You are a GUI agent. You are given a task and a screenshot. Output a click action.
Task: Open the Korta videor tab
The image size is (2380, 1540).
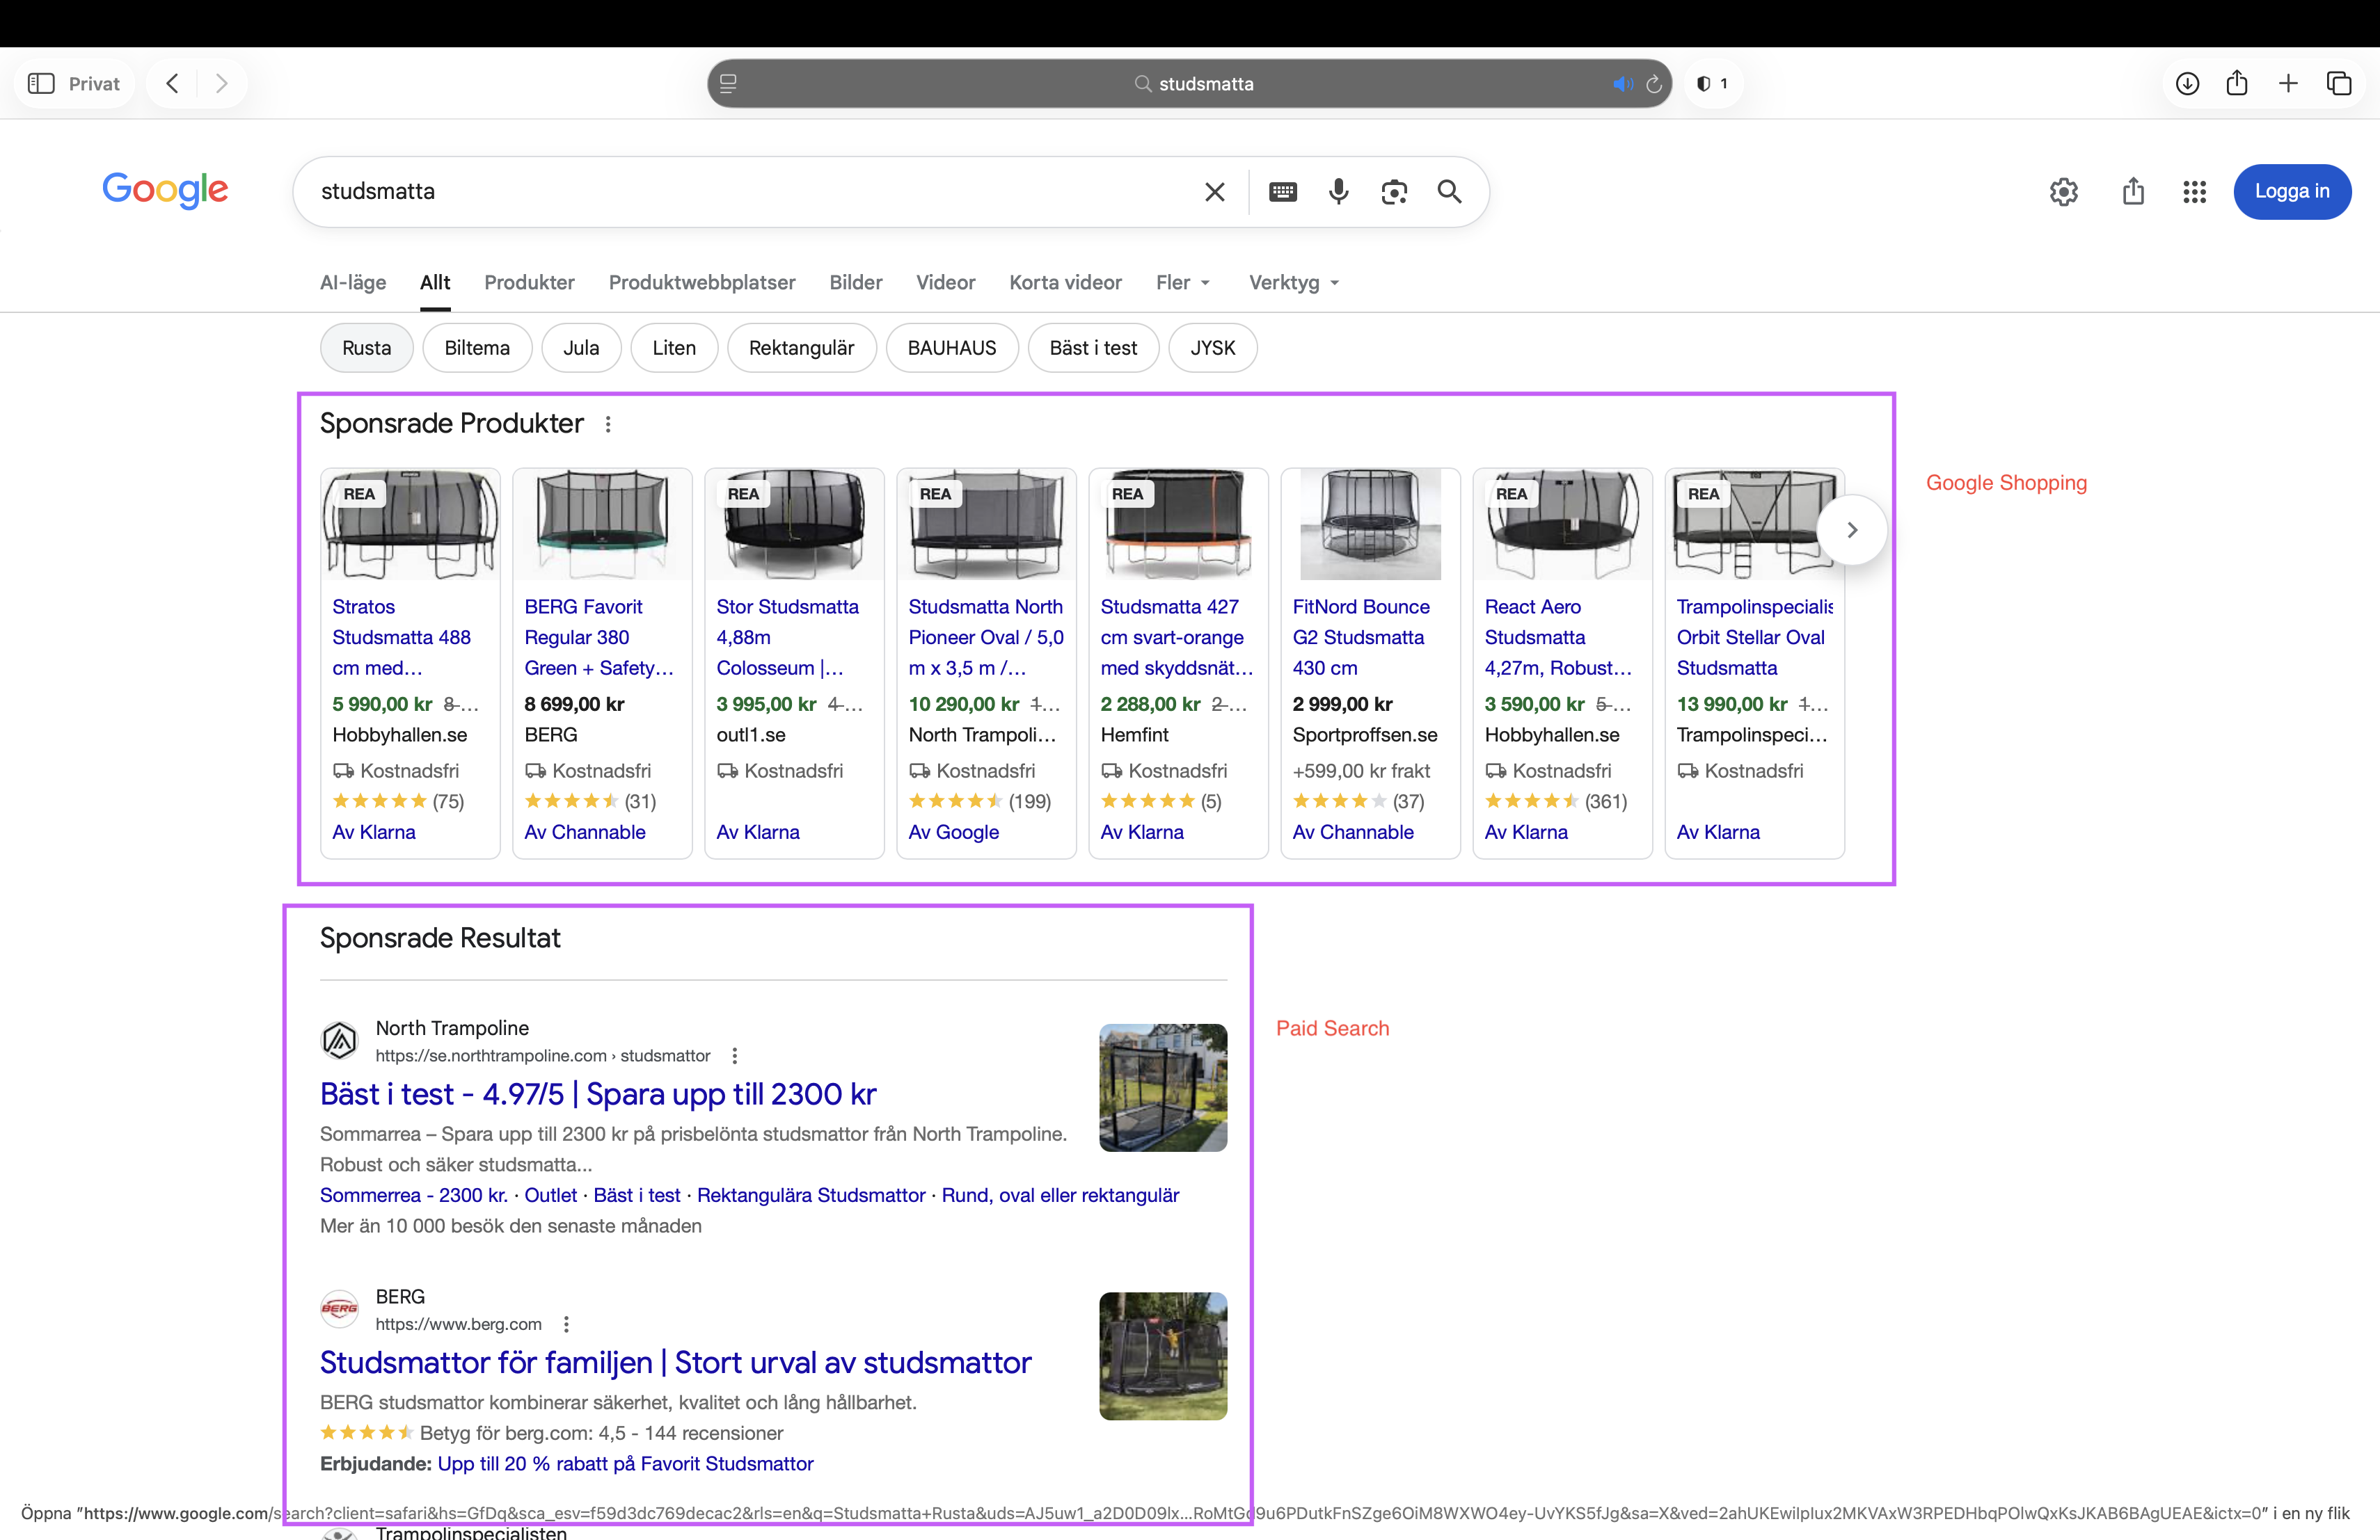[1065, 283]
